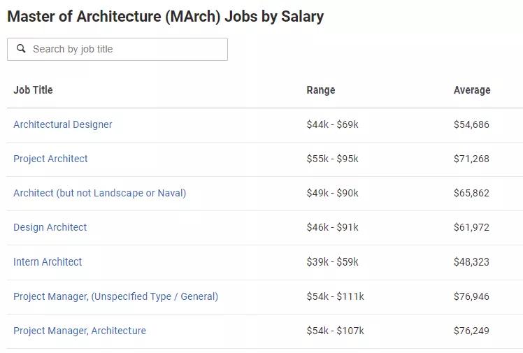Click the Average column header
This screenshot has height=353, width=523.
point(472,90)
